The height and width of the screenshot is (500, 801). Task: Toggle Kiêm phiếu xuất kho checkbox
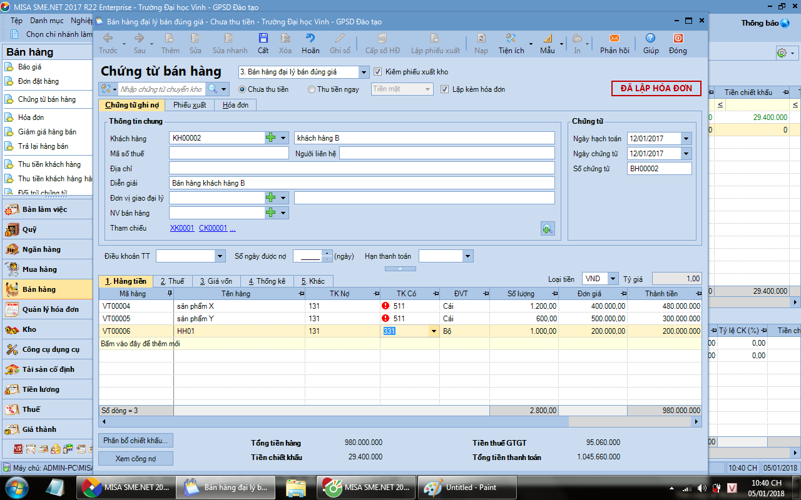(377, 71)
